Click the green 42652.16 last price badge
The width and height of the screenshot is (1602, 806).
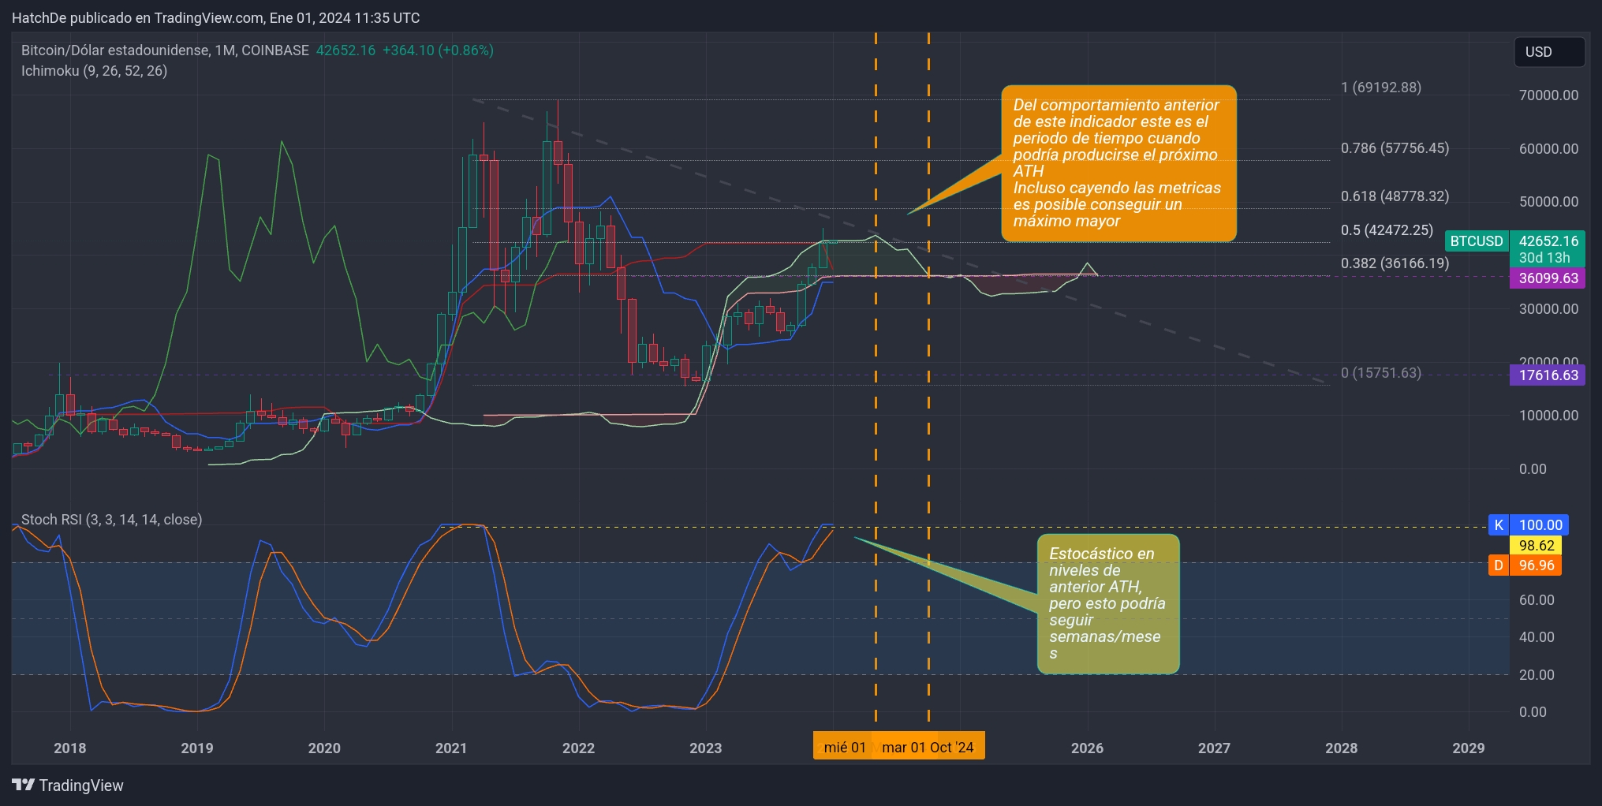tap(1547, 241)
